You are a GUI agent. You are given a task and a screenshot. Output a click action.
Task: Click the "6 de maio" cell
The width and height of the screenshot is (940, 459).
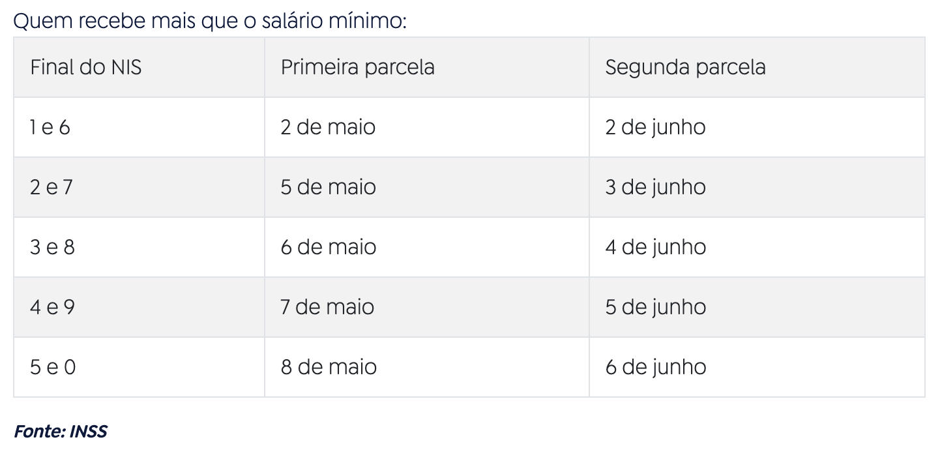328,247
